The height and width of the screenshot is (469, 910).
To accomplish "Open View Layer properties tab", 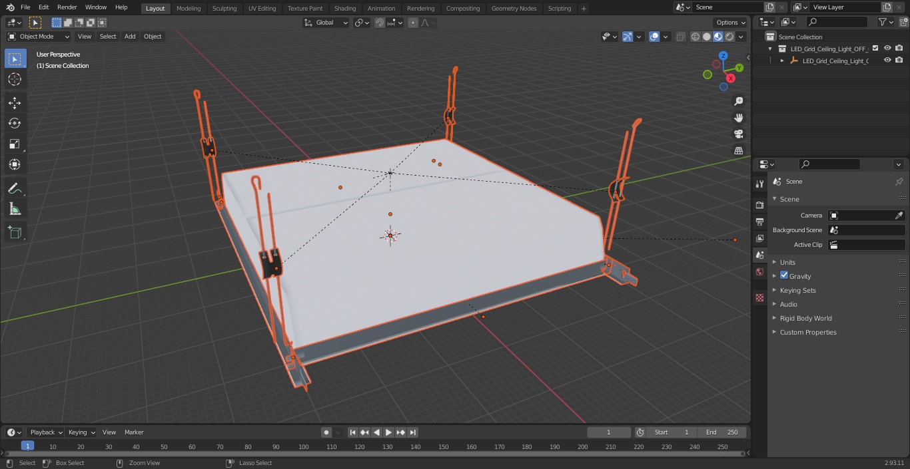I will click(759, 238).
